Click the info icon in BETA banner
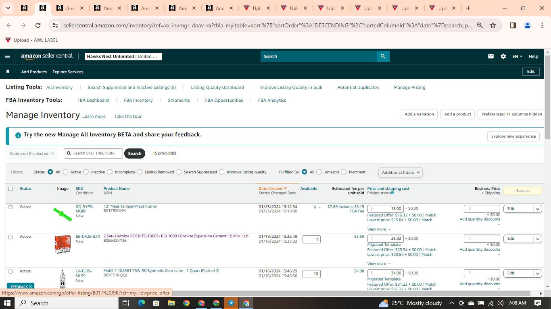551x309 pixels. tap(18, 135)
